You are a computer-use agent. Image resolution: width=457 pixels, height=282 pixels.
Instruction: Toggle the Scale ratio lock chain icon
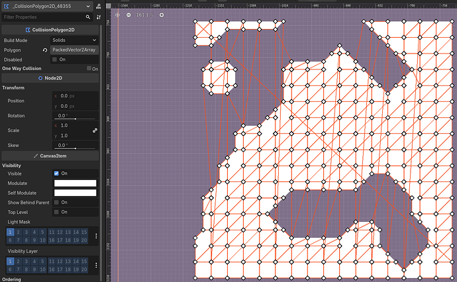[x=95, y=130]
